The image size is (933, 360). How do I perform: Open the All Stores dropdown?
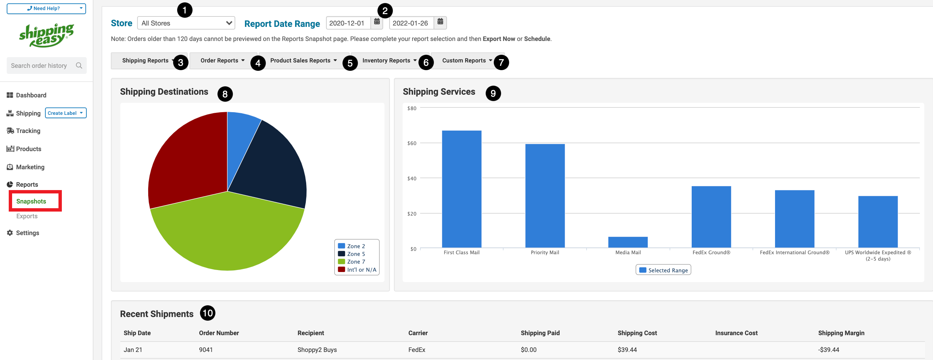(186, 23)
